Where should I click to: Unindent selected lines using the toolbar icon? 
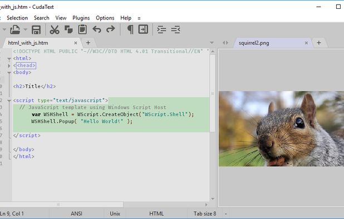click(x=175, y=29)
